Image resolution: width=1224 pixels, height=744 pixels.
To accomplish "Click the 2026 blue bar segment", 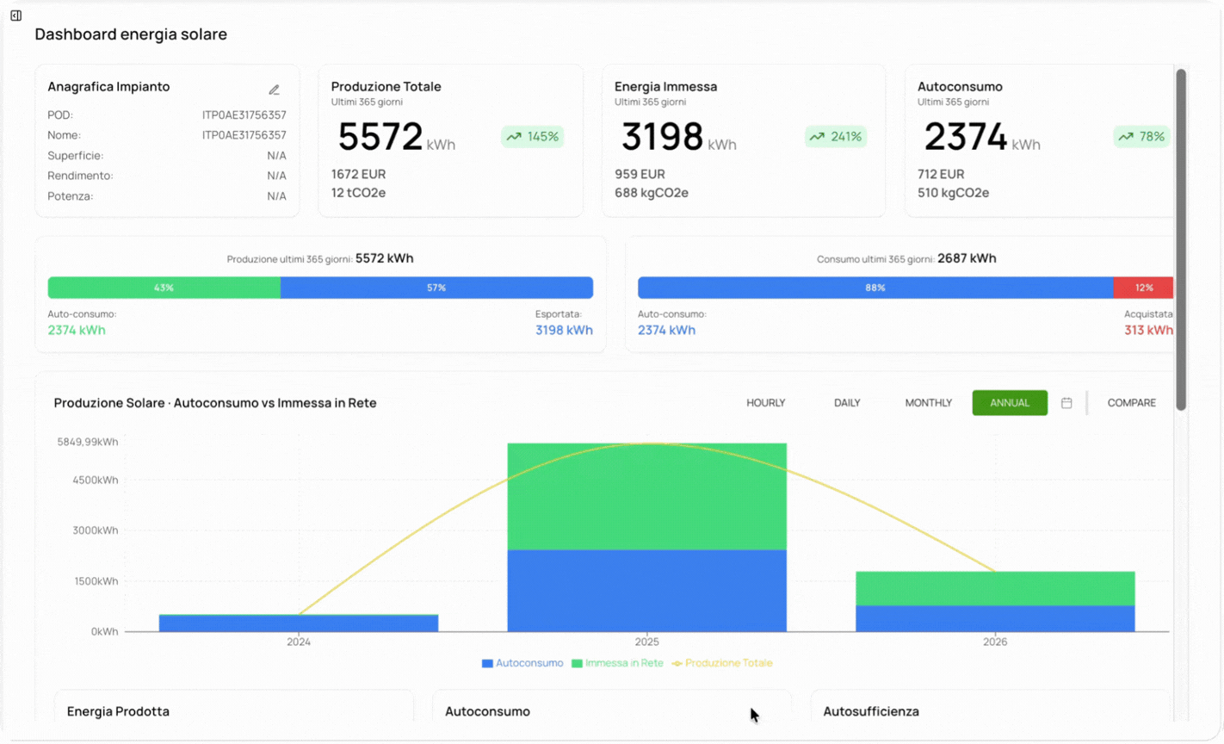I will click(995, 618).
